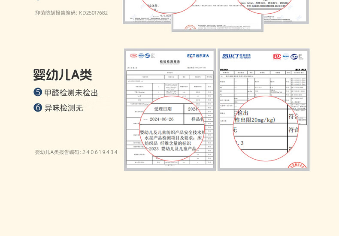Select the text 异味检测无

64,108
